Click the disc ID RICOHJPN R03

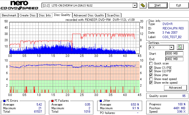click(x=173, y=28)
